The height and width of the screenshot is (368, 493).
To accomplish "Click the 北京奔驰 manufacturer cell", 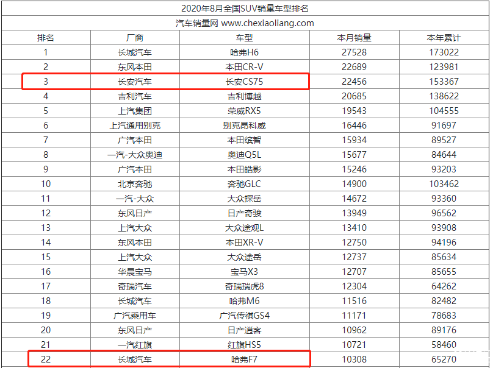I will point(135,184).
